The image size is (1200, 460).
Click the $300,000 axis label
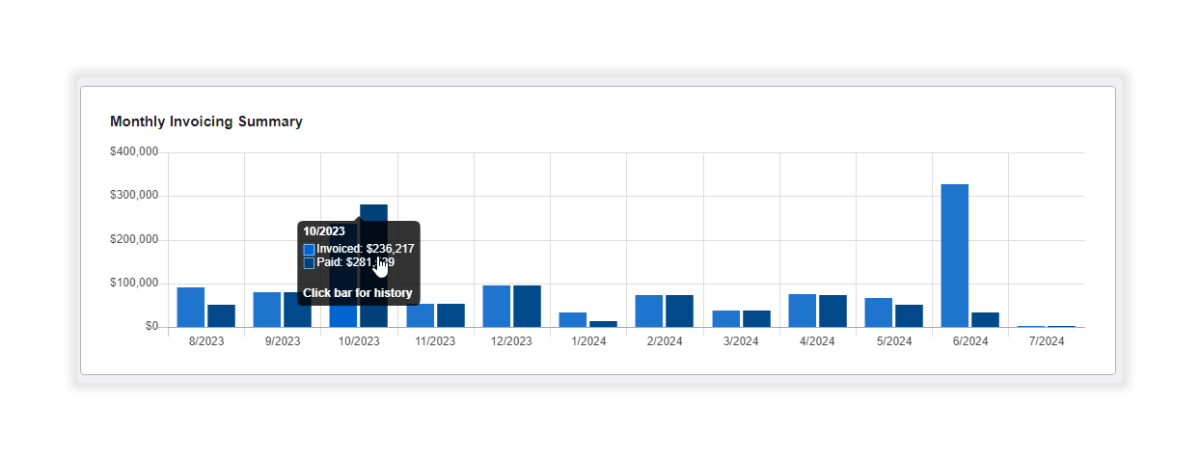point(134,196)
